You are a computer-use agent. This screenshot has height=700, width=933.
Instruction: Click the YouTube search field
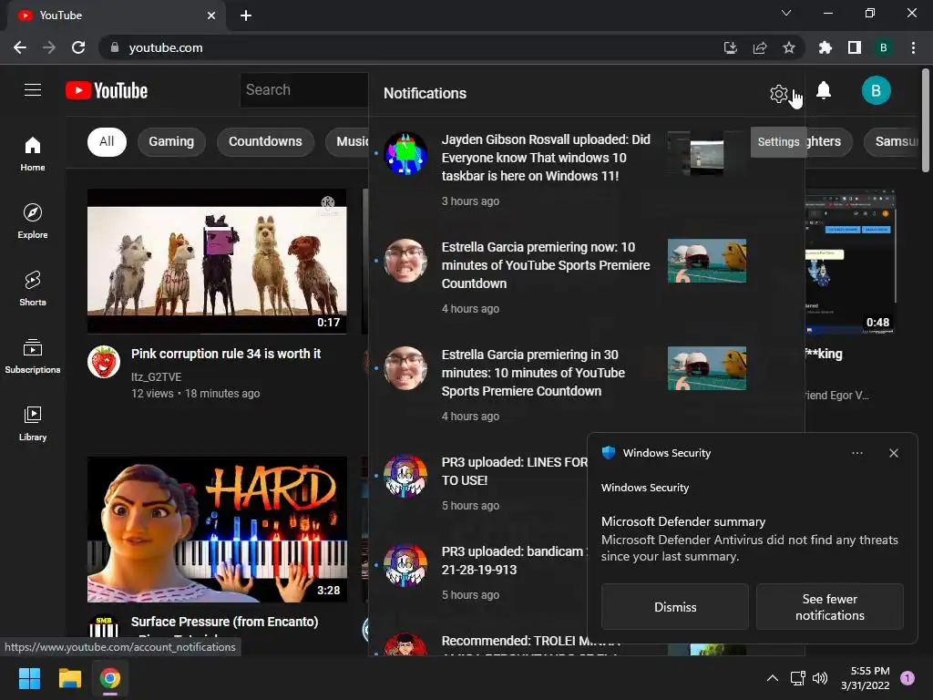click(x=304, y=90)
